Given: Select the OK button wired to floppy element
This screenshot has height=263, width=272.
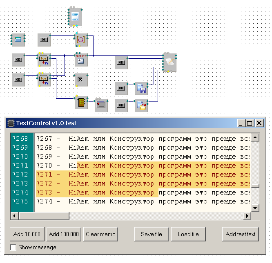Looking at the screenshot, I should (x=121, y=88).
